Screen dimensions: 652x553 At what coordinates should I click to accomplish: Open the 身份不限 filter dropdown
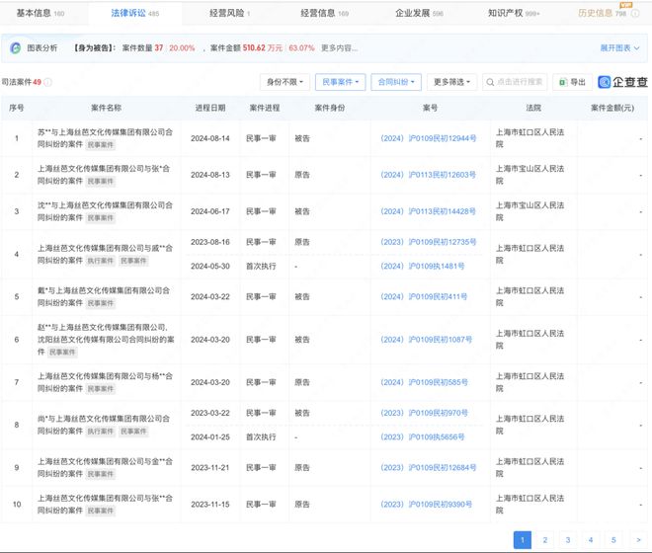[285, 82]
